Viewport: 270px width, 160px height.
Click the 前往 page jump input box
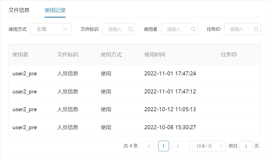pos(246,146)
